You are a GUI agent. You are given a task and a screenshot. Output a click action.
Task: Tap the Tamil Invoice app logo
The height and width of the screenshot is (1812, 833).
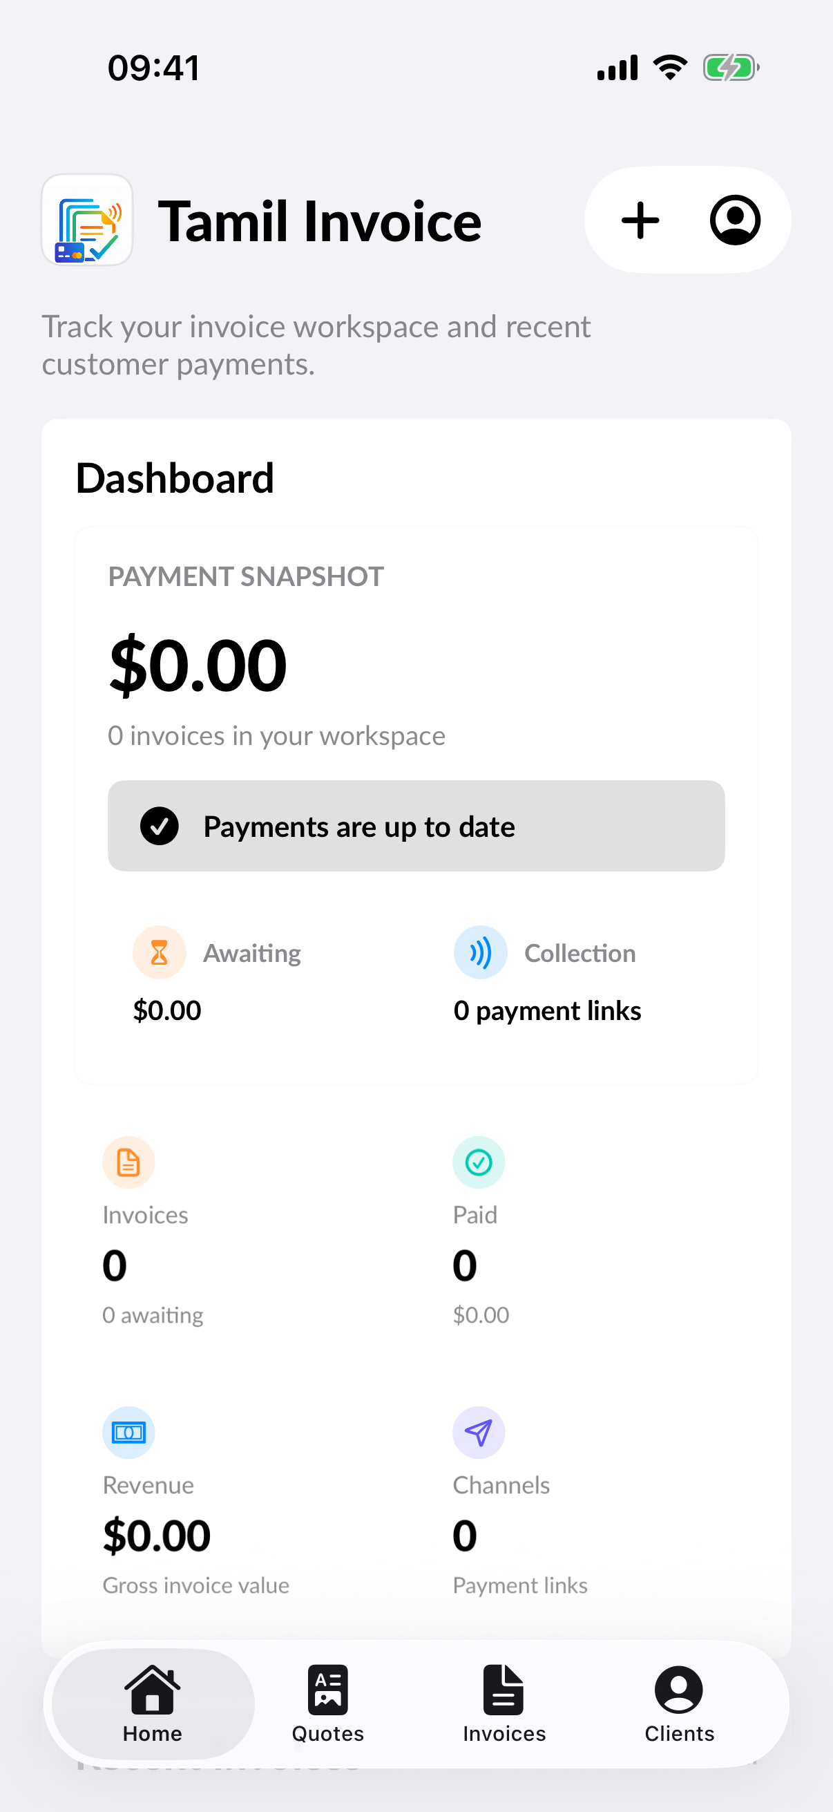(87, 220)
